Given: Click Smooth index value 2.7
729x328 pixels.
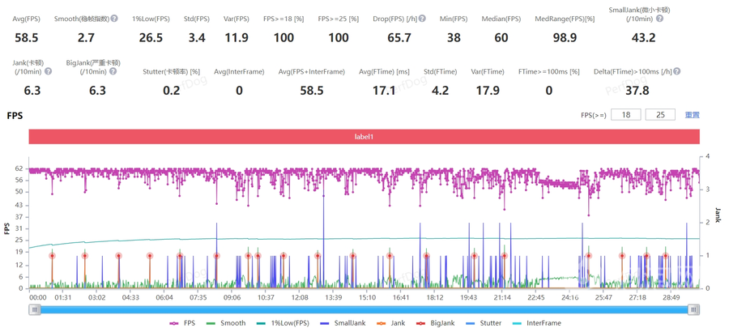Looking at the screenshot, I should [x=86, y=37].
